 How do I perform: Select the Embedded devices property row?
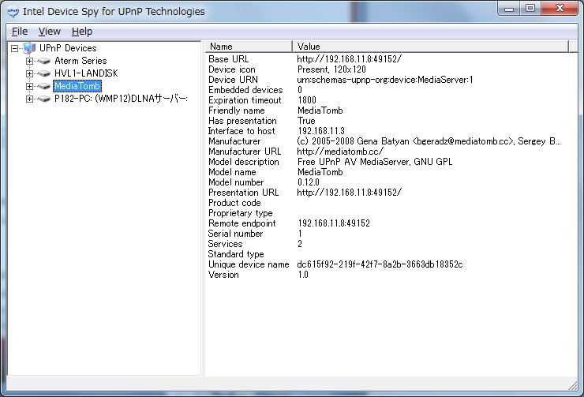pyautogui.click(x=387, y=90)
